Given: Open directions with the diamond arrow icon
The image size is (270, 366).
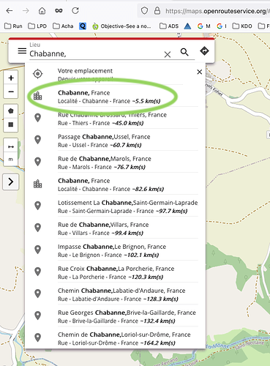Looking at the screenshot, I should coord(204,51).
